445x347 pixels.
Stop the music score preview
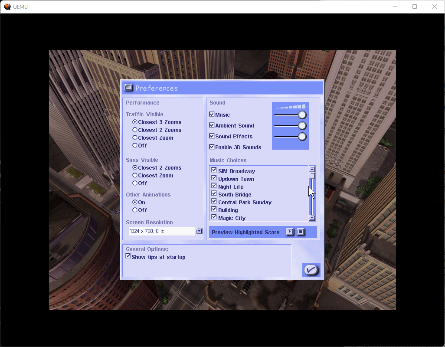click(301, 232)
